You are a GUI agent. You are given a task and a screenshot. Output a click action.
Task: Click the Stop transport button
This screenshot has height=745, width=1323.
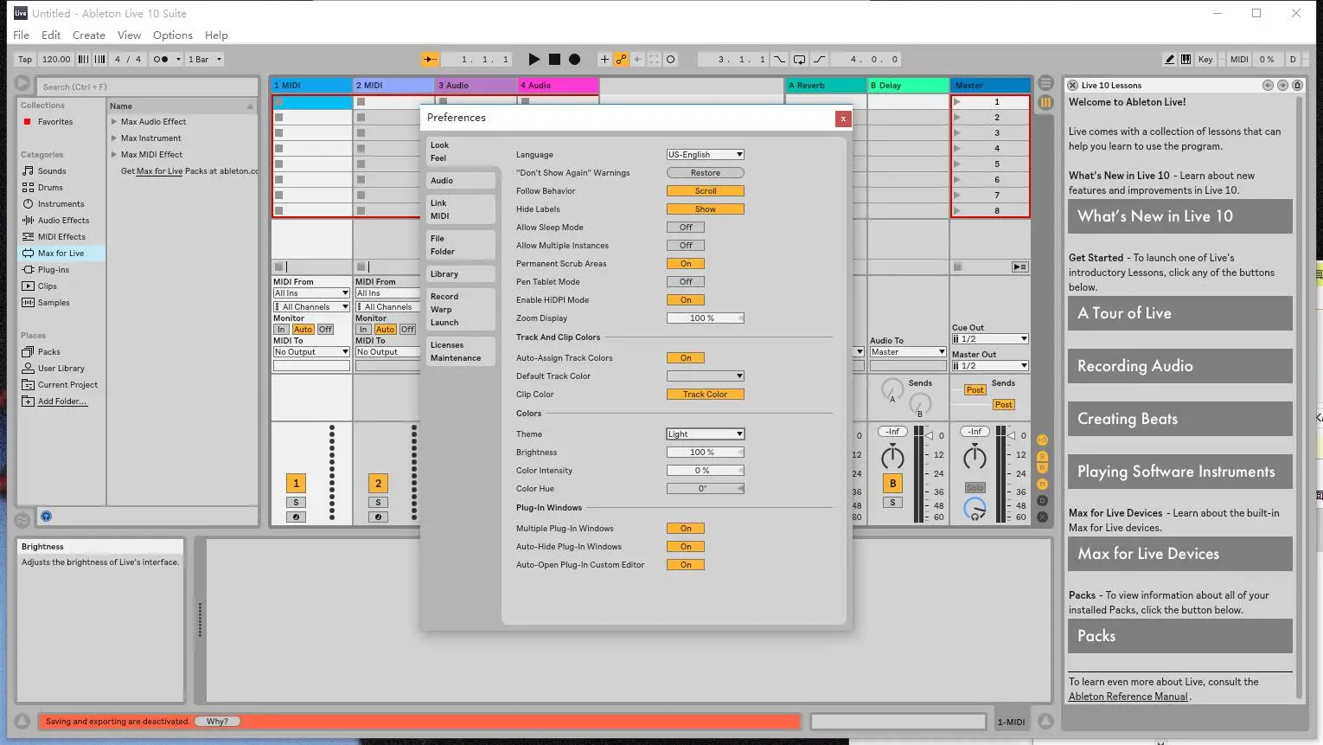point(554,59)
